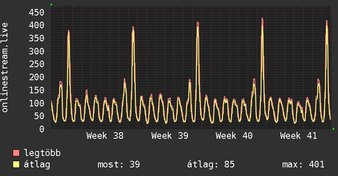The image size is (338, 176).
Task: Click the 300 y-axis value
Action: click(x=37, y=51)
